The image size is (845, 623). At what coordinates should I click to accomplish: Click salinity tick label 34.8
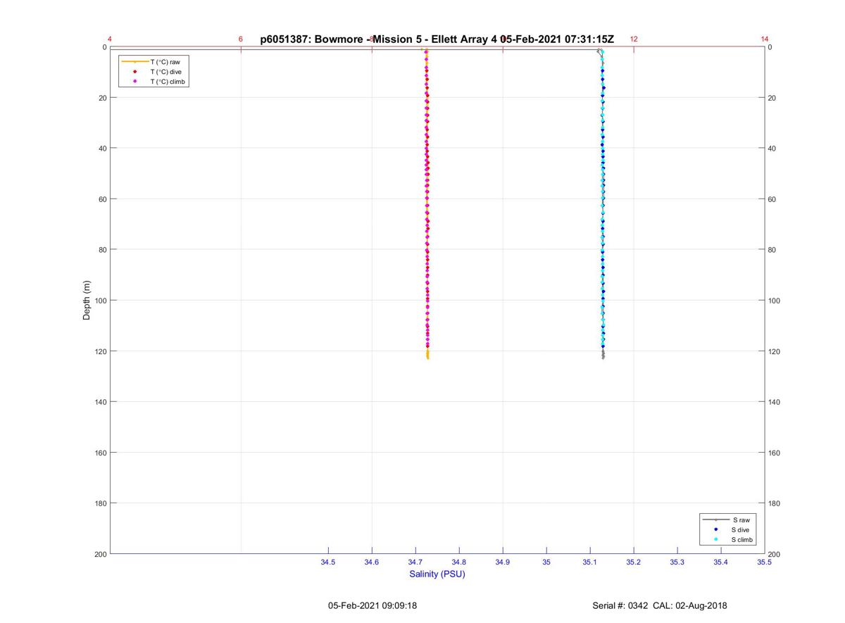(x=459, y=562)
